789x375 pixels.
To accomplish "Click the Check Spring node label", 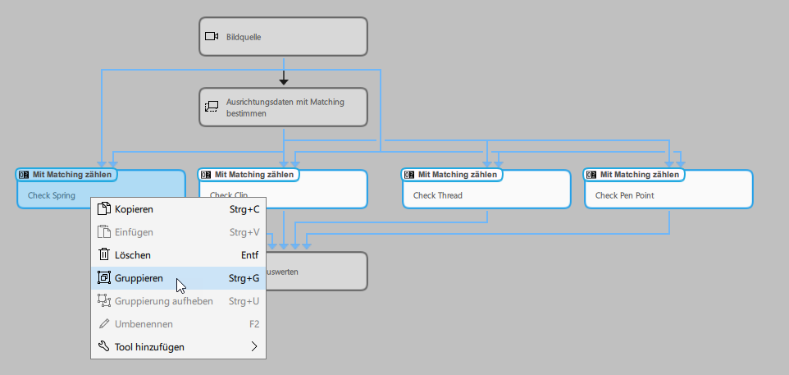I will [x=52, y=195].
